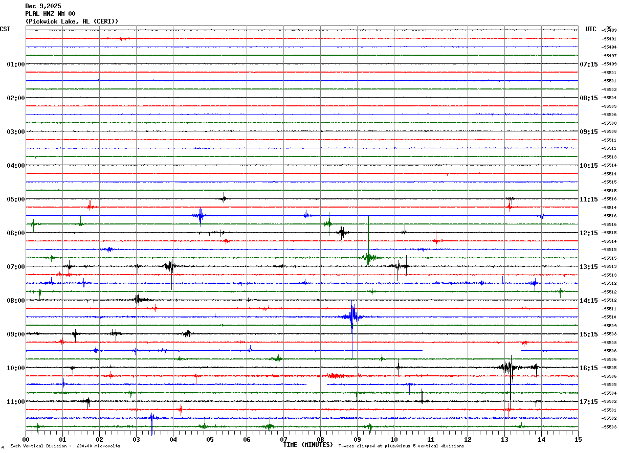
Task: Click the 'Traces clipped at plus/minus 5 vertical divisions' note
Action: [x=401, y=446]
